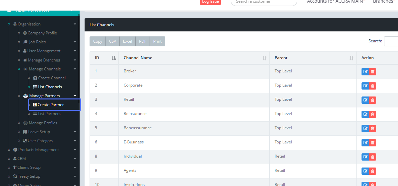Click the PDF export button
The height and width of the screenshot is (186, 398).
click(x=143, y=41)
